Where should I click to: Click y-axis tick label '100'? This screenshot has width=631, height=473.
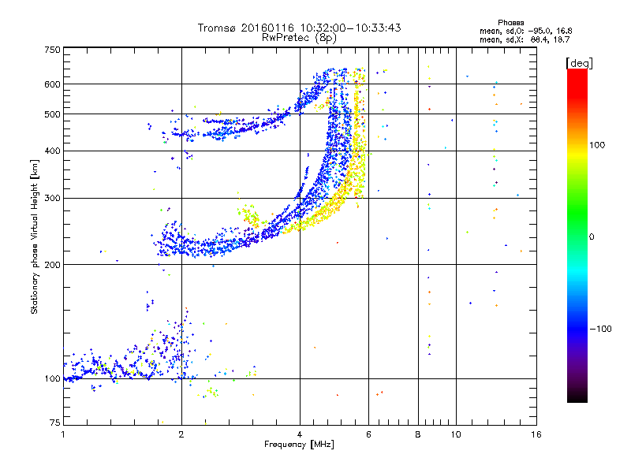pyautogui.click(x=52, y=379)
